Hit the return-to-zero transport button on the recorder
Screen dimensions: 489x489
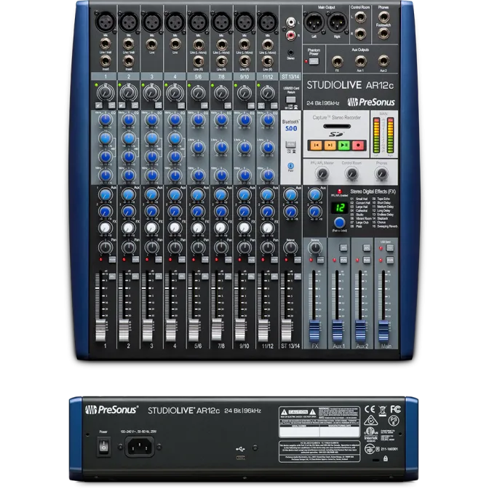316,145
